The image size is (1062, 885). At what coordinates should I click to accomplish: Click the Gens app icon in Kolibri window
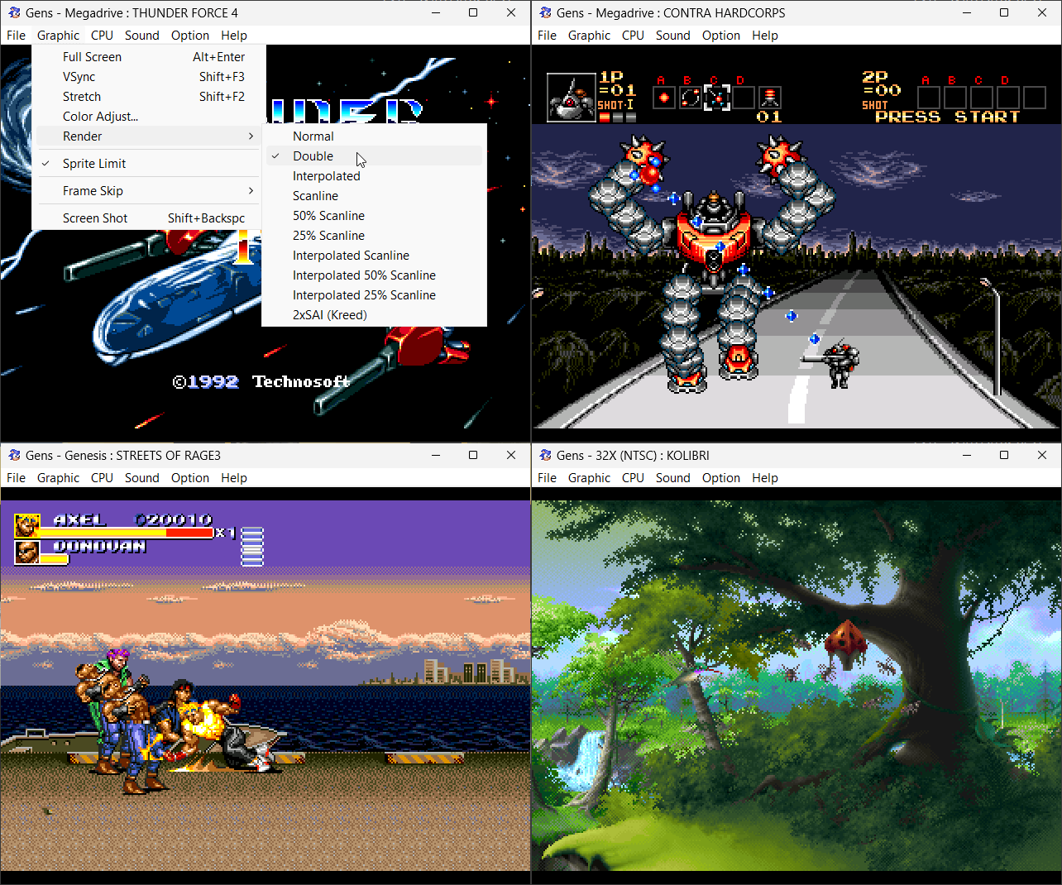[x=545, y=455]
